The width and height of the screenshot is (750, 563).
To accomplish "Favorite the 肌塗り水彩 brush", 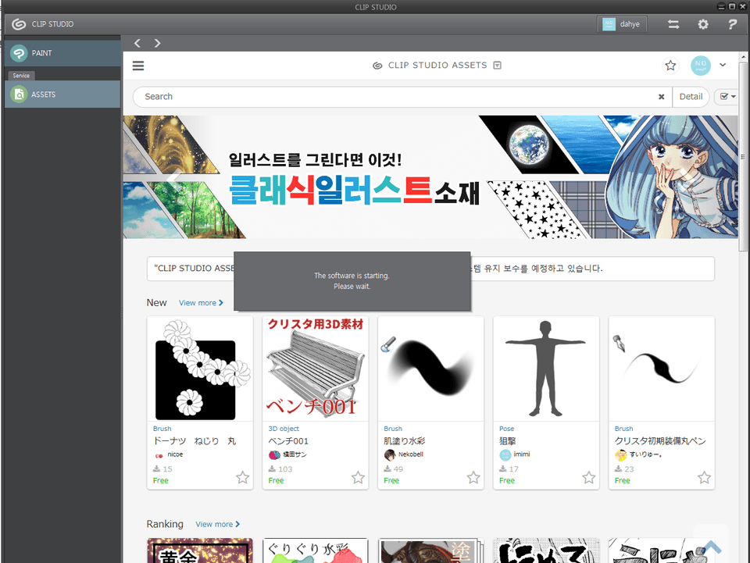I will pos(473,477).
